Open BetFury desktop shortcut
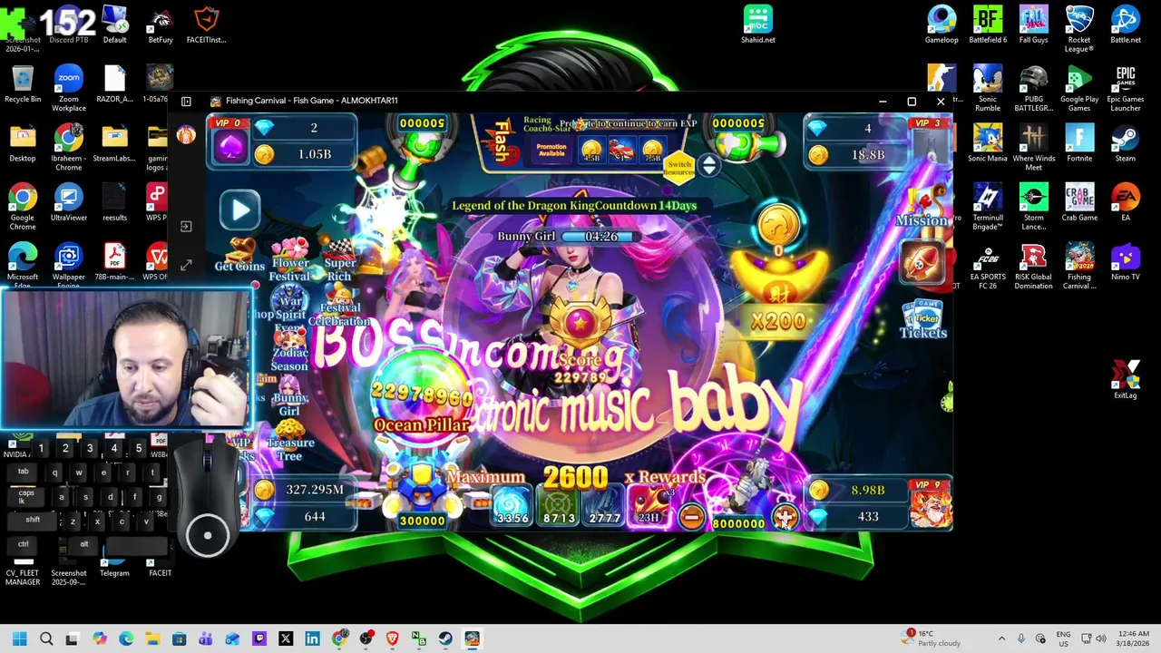 (161, 24)
